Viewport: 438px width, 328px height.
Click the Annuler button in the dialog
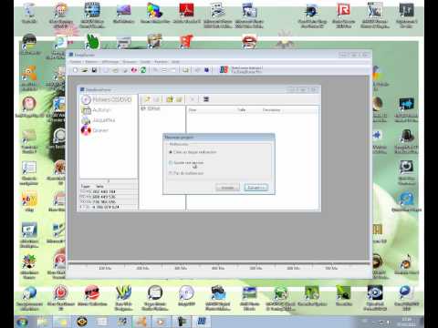227,188
